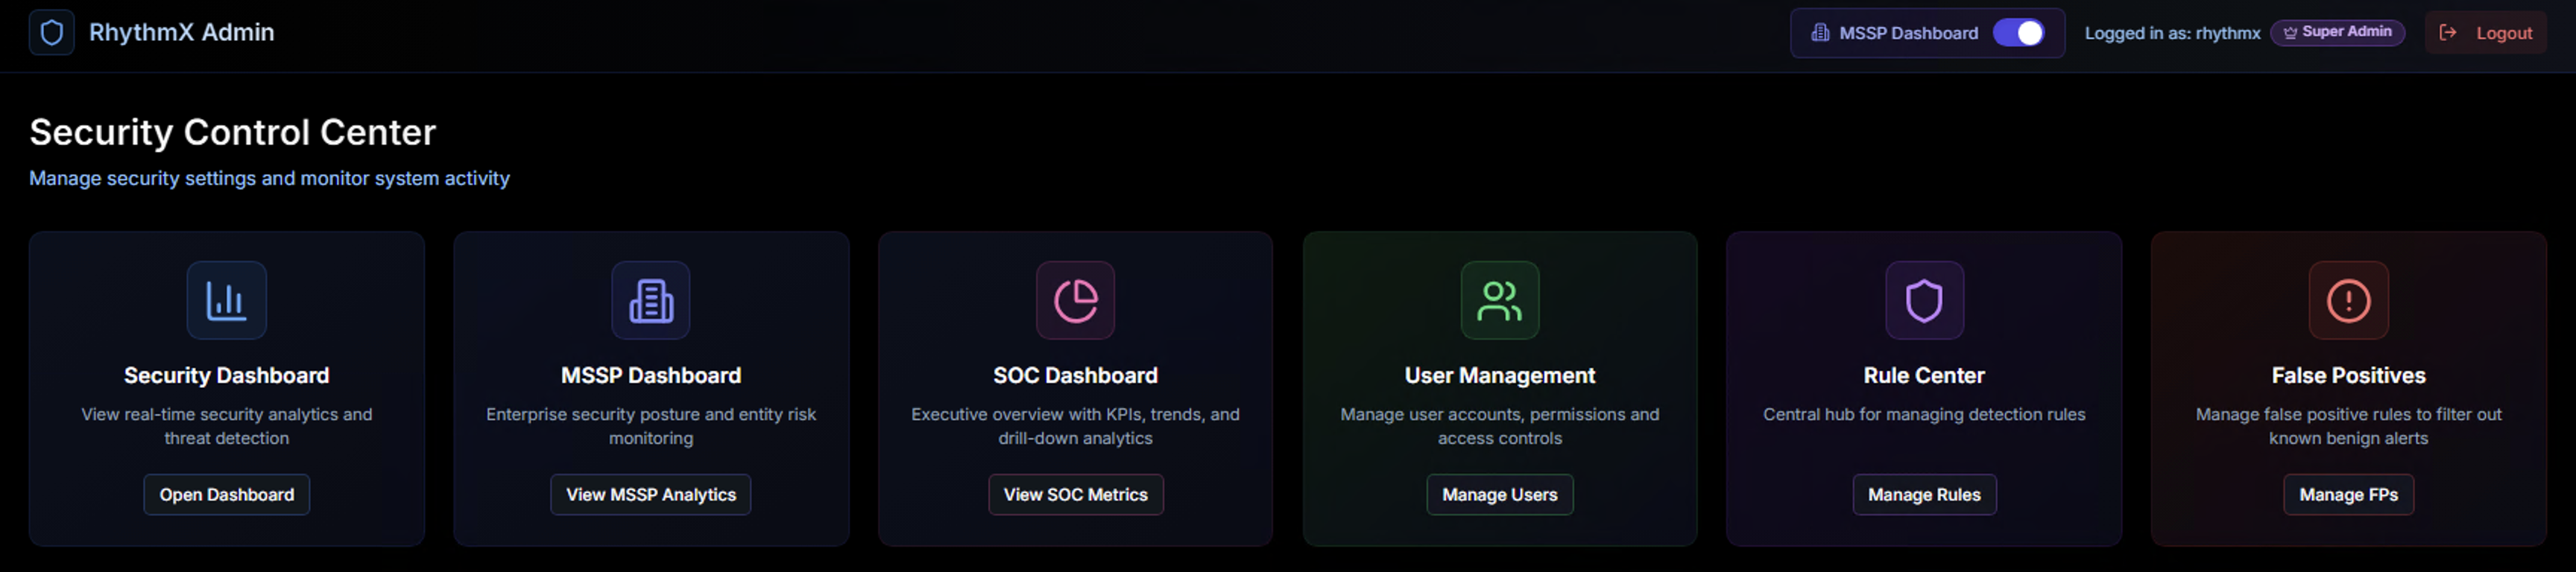Click the Logout button text
The height and width of the screenshot is (572, 2576).
tap(2503, 33)
